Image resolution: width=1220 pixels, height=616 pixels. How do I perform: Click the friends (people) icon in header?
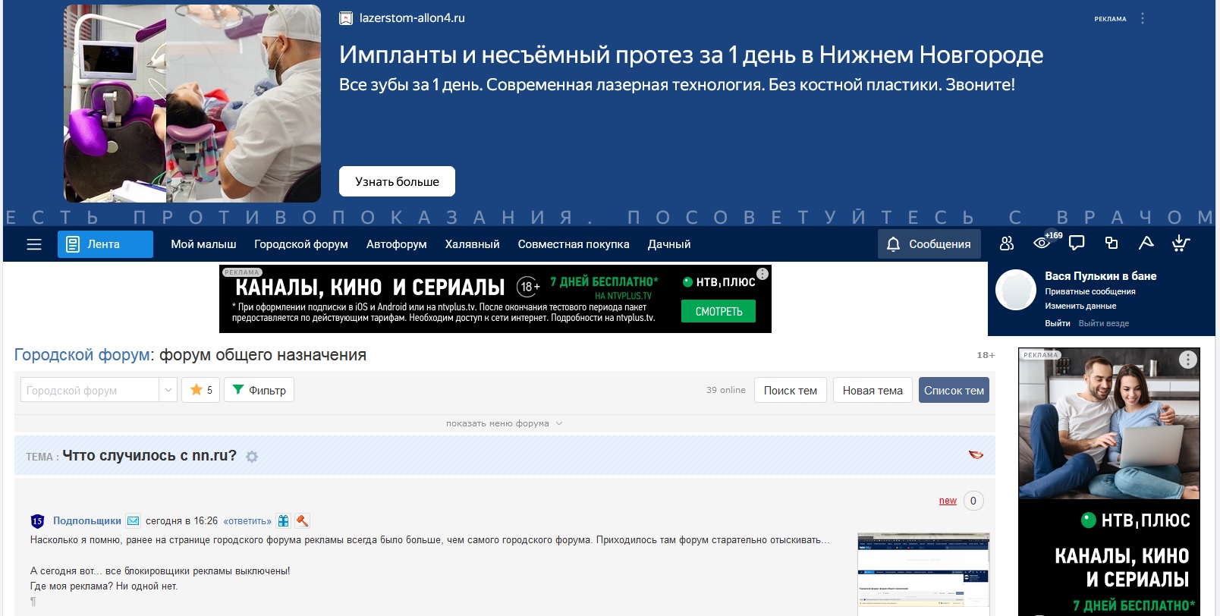tap(1007, 244)
